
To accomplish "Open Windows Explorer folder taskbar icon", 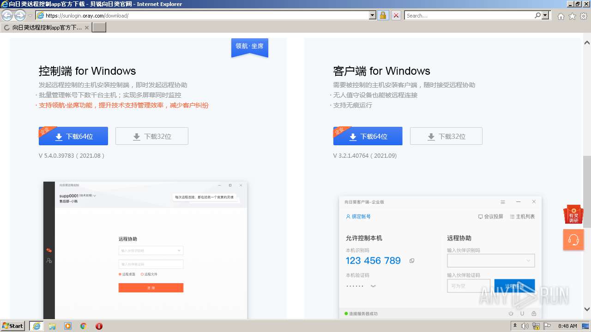I will pyautogui.click(x=52, y=326).
